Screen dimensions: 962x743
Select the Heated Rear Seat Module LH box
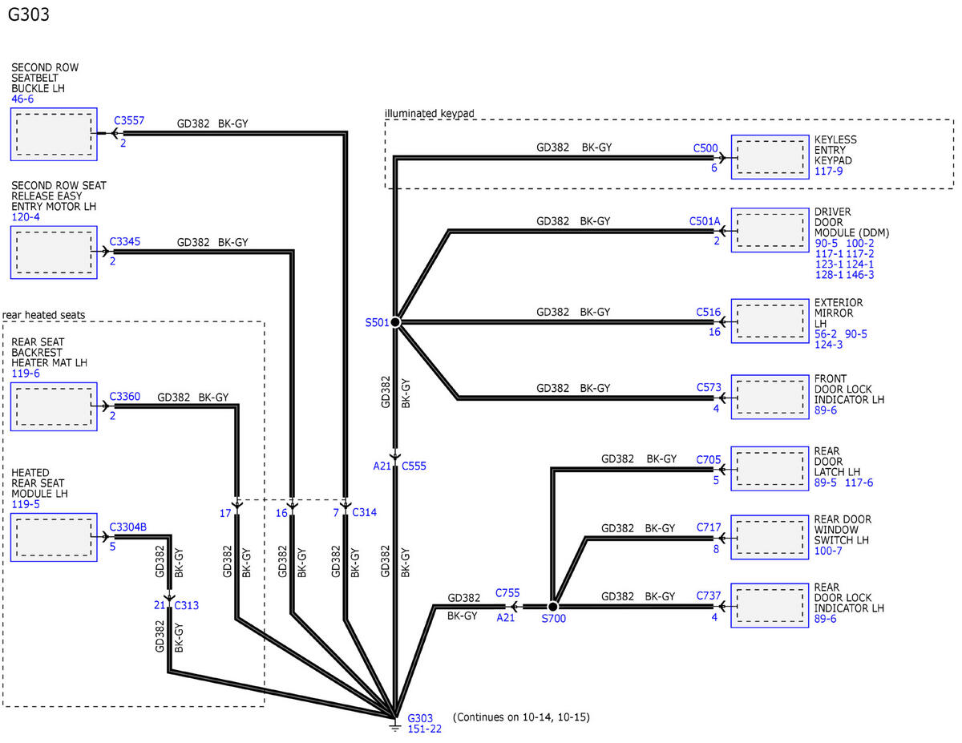54,538
